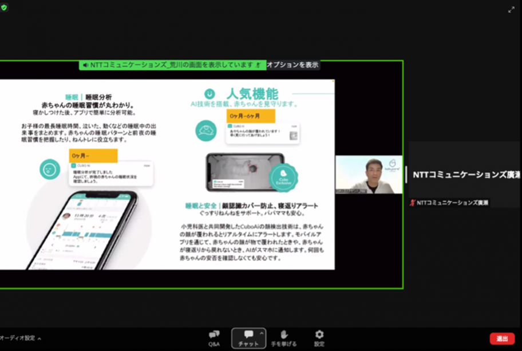Image resolution: width=522 pixels, height=351 pixels.
Task: Expand the chat options caret
Action: 262,333
